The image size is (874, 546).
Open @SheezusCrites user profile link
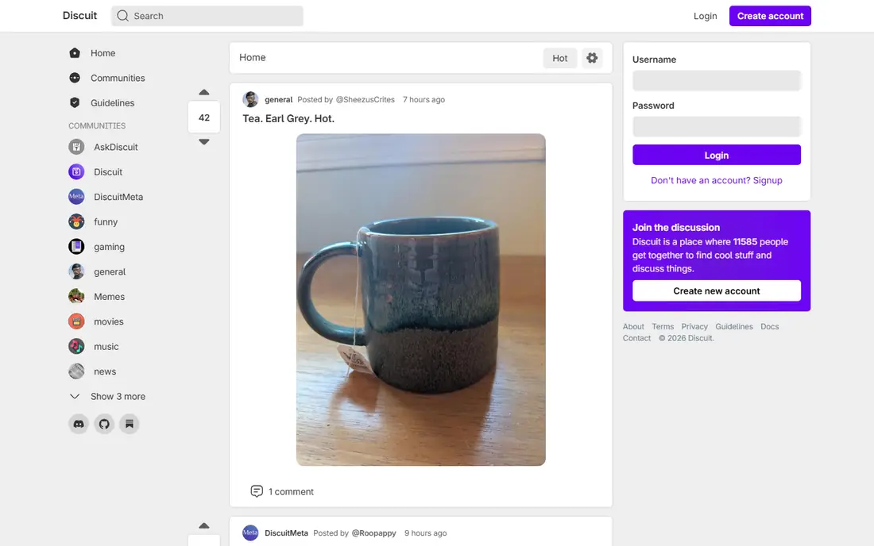click(365, 100)
